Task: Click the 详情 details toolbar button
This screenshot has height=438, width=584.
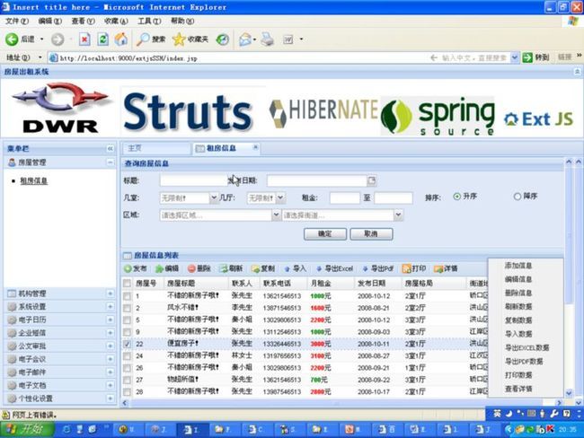Action: tap(446, 268)
